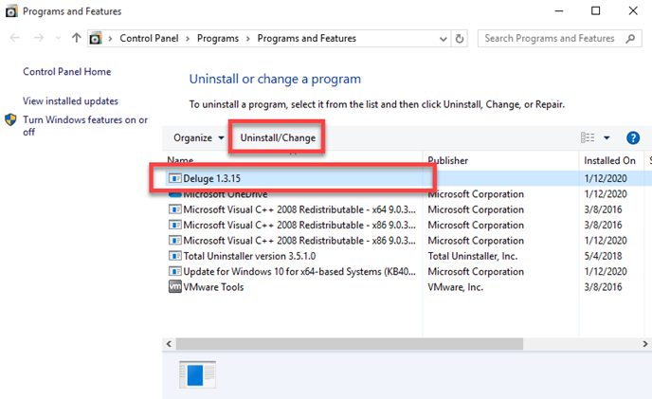
Task: Open the recent locations dropdown arrow
Action: 58,38
